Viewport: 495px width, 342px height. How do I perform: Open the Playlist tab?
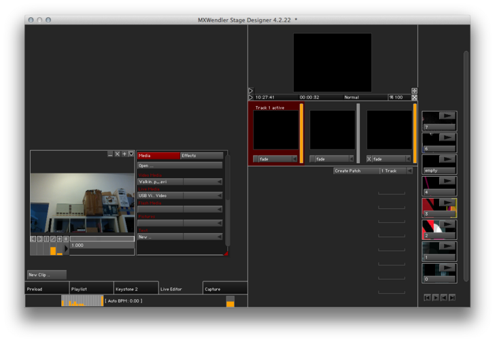point(91,289)
